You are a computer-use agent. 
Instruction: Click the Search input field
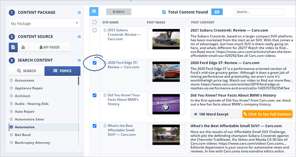[x=258, y=12]
